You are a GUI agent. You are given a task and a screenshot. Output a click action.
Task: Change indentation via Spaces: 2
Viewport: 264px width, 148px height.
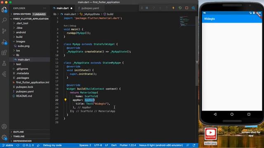[x=85, y=145]
